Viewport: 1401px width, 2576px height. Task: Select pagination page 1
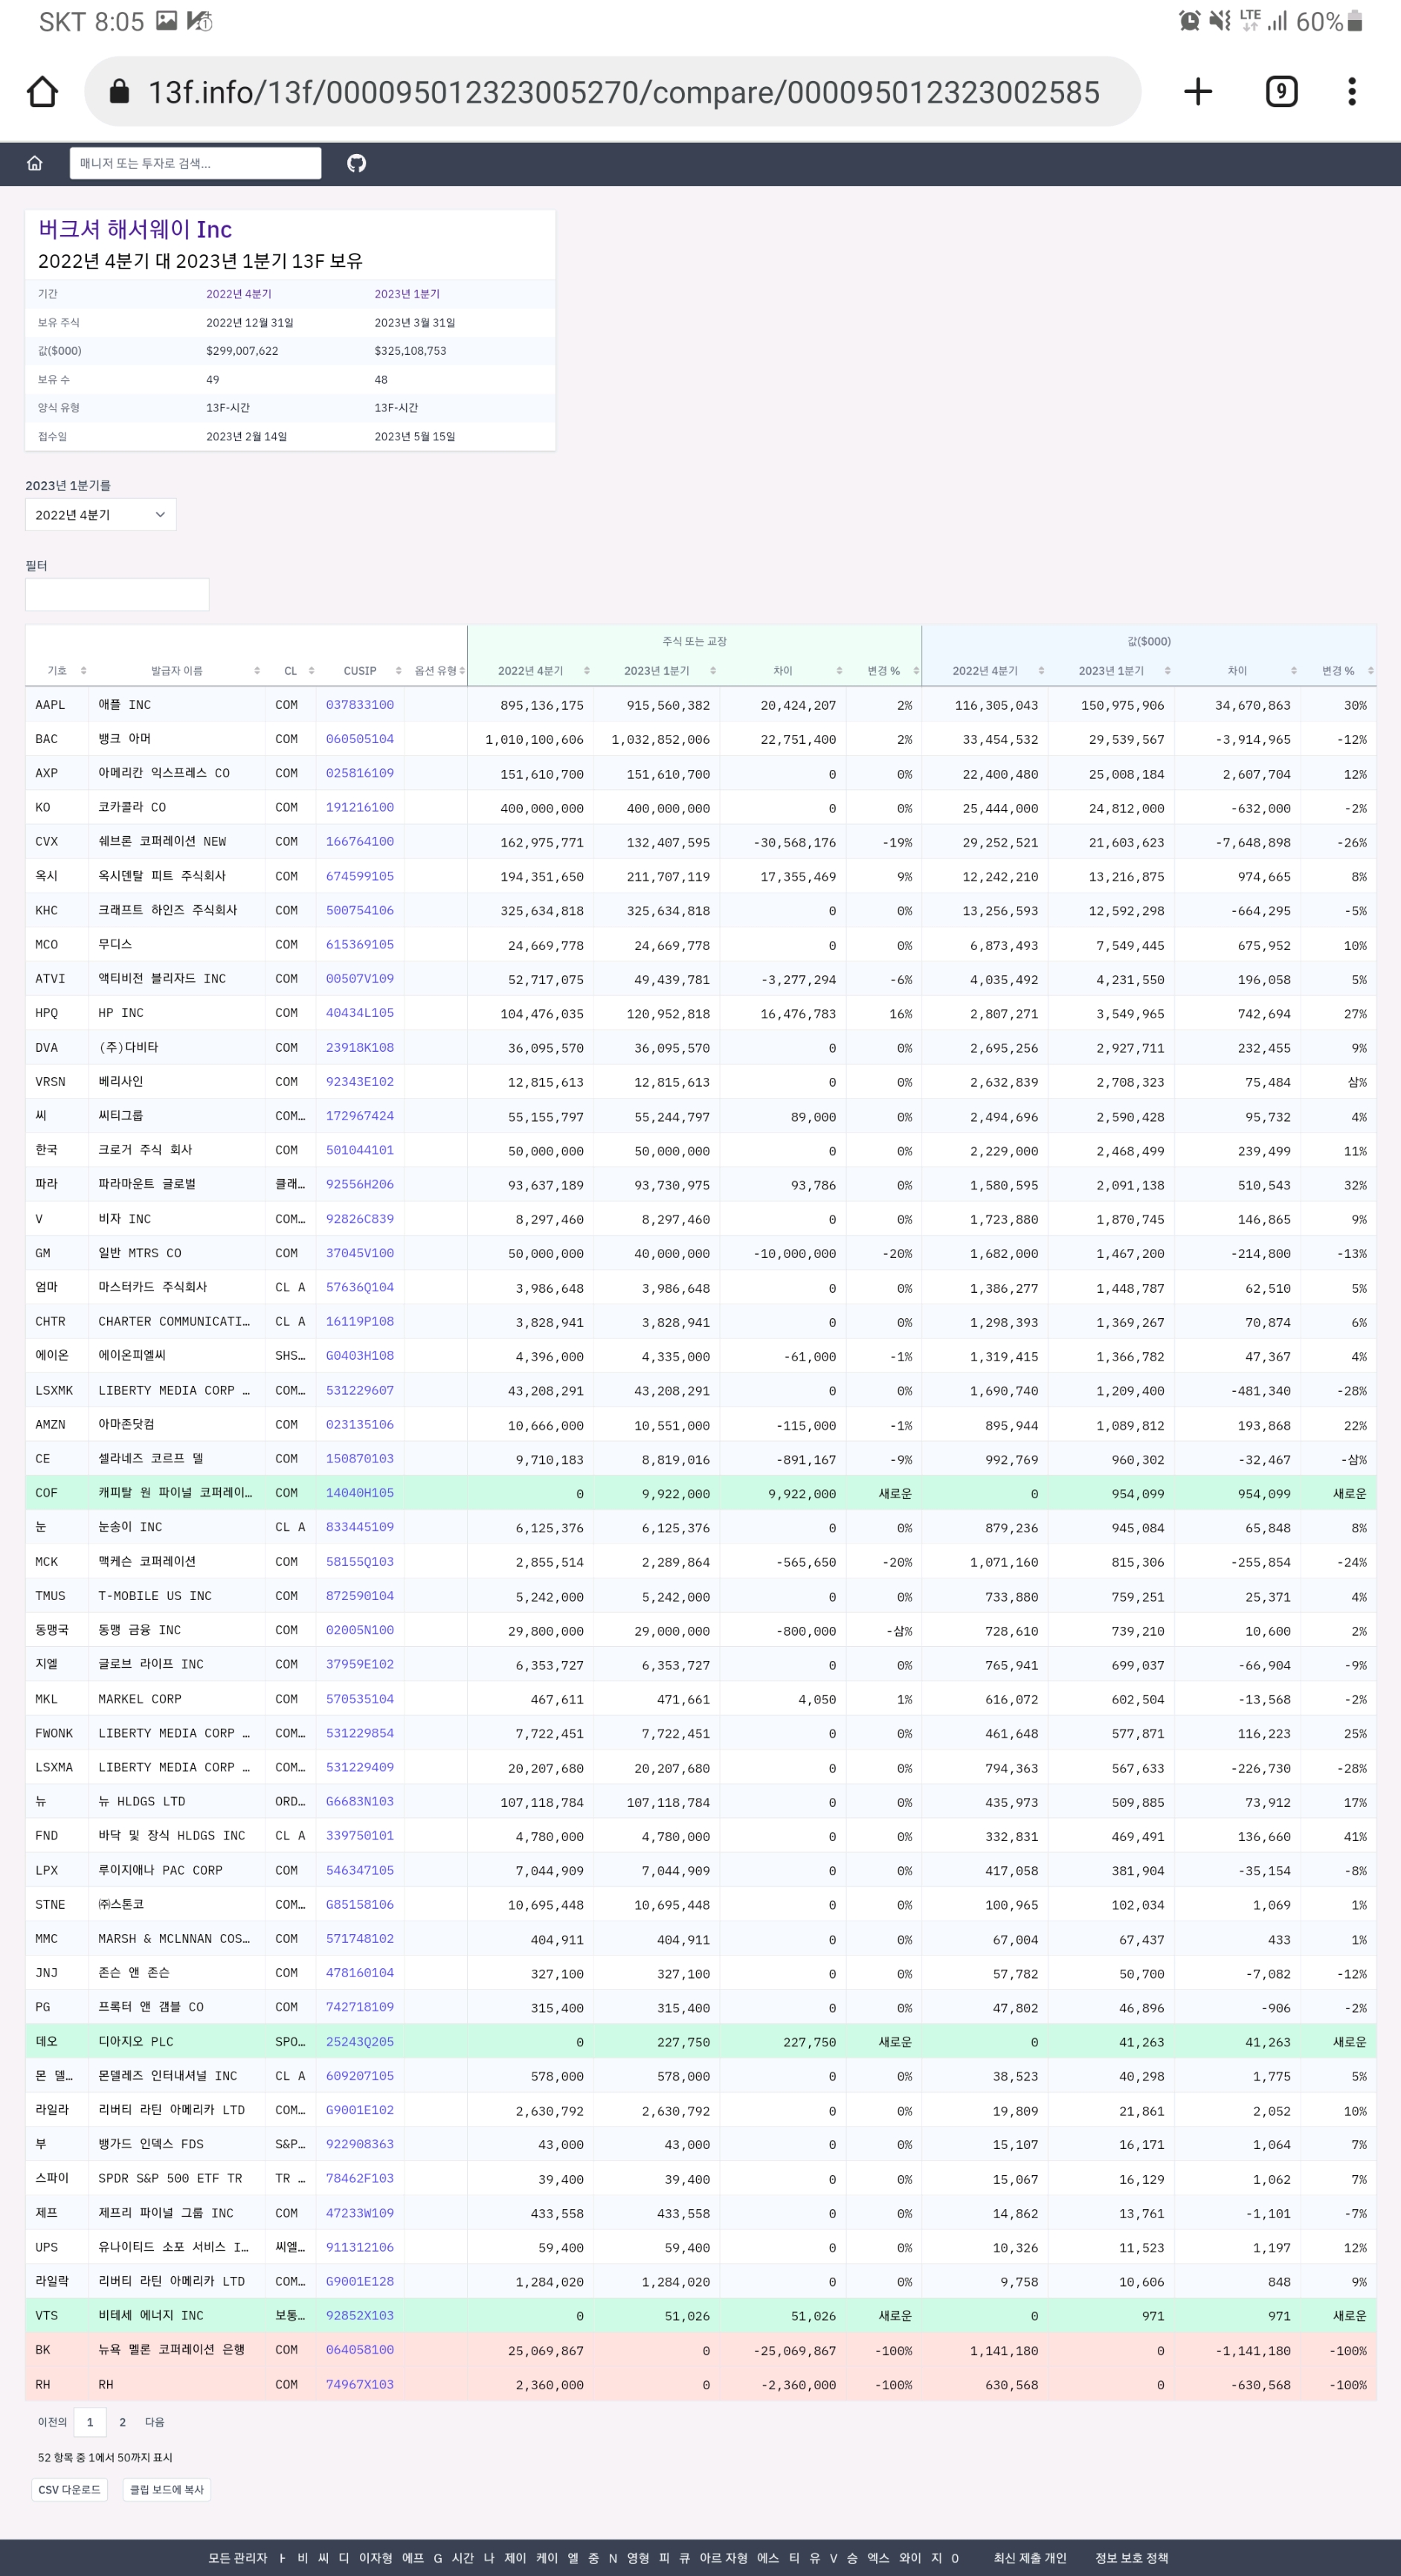(90, 2422)
